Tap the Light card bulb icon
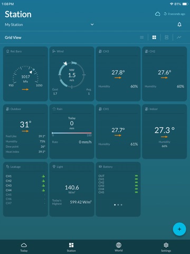The width and height of the screenshot is (190, 254). [x=54, y=167]
